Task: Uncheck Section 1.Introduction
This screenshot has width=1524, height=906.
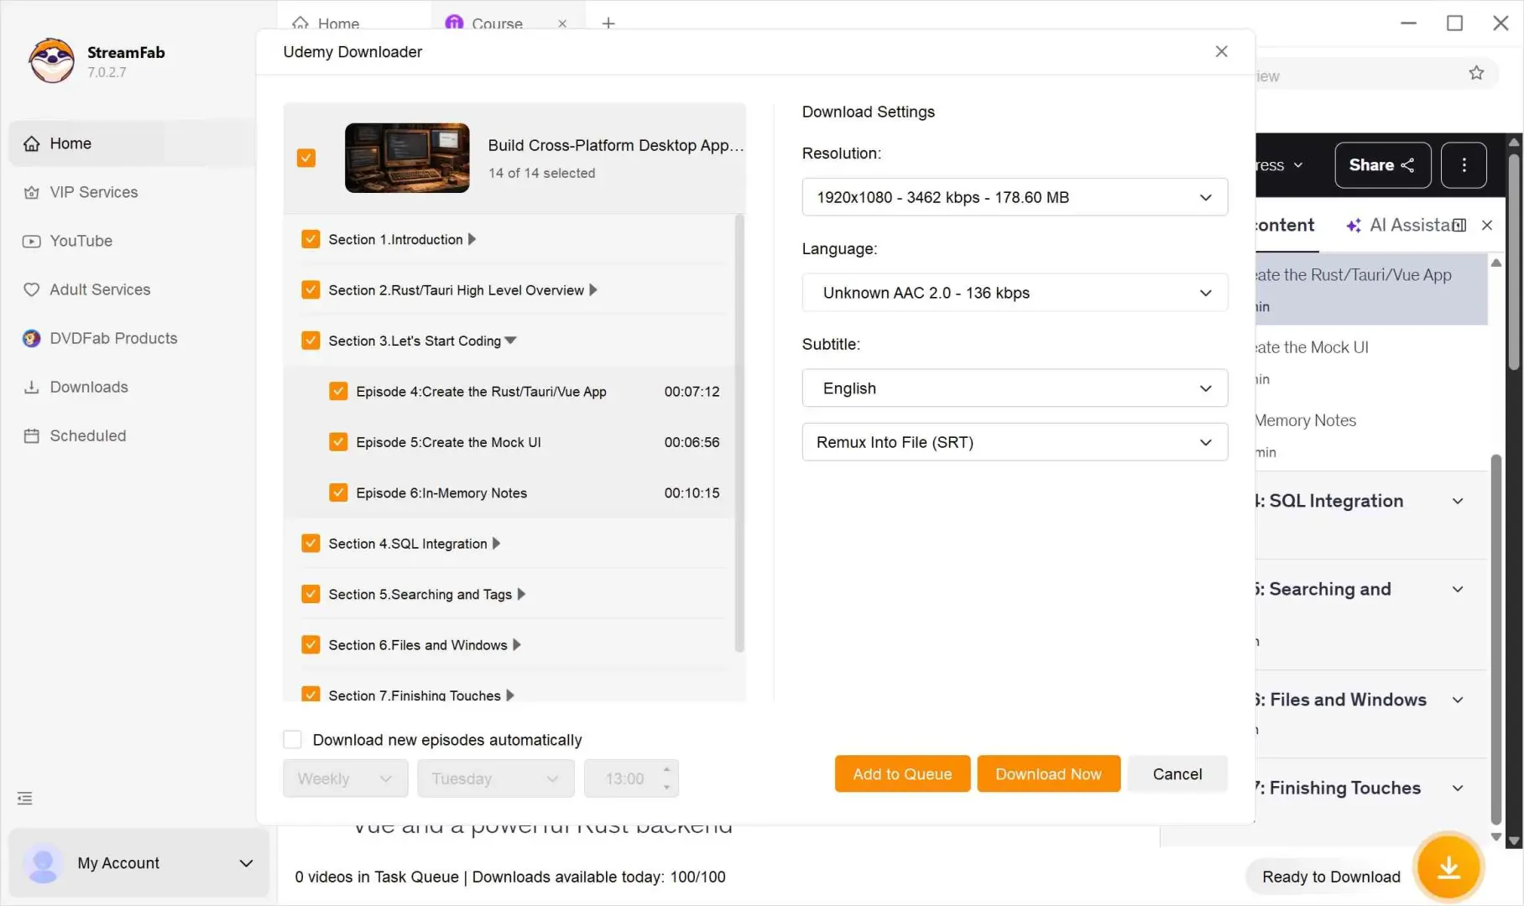Action: pyautogui.click(x=311, y=239)
